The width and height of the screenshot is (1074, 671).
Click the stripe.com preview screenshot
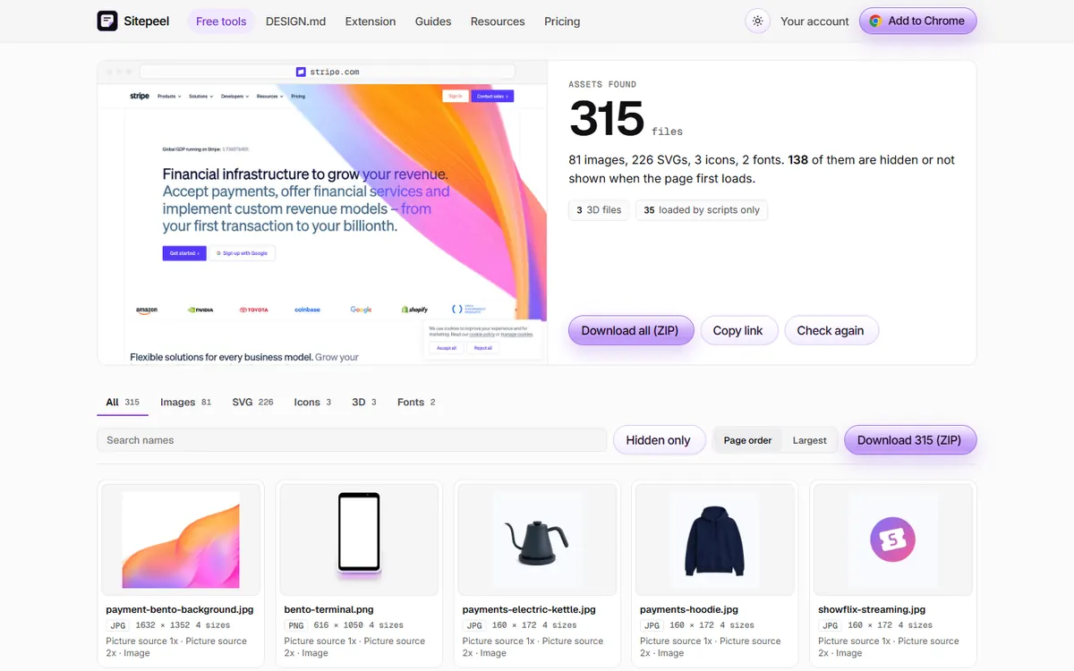pyautogui.click(x=322, y=224)
